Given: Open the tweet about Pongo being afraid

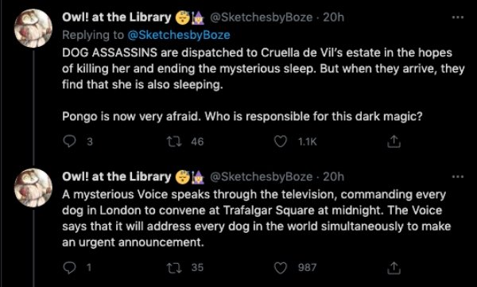Looking at the screenshot, I should pyautogui.click(x=263, y=84).
